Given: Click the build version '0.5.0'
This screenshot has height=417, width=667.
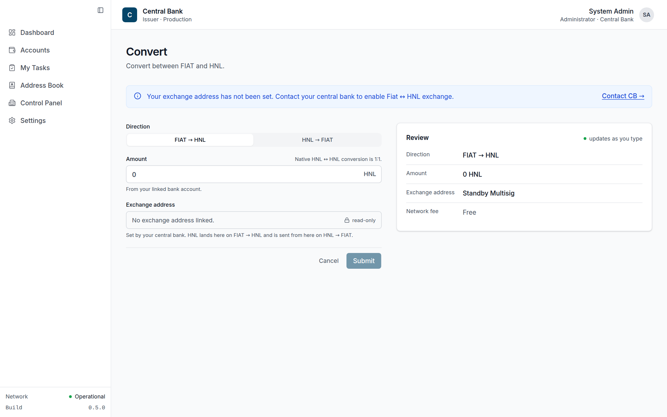Looking at the screenshot, I should [x=97, y=408].
